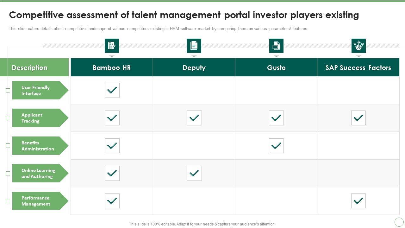
Task: Toggle Bamboo HR User Friendly Interface checkbox
Action: pyautogui.click(x=112, y=90)
